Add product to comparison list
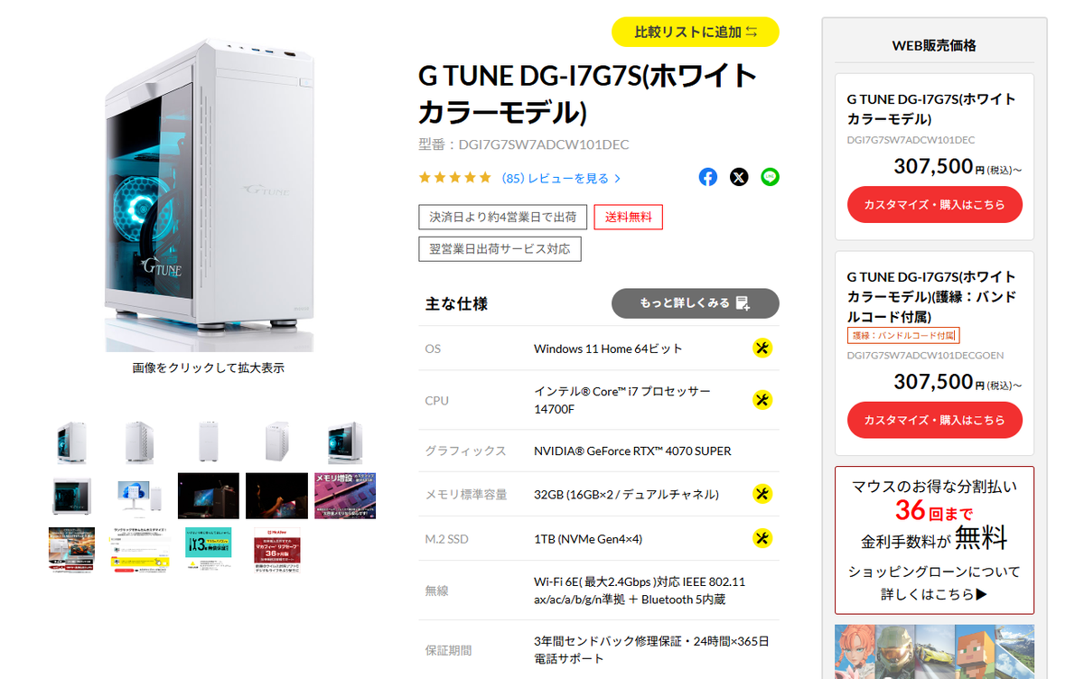This screenshot has height=679, width=1084. [696, 32]
